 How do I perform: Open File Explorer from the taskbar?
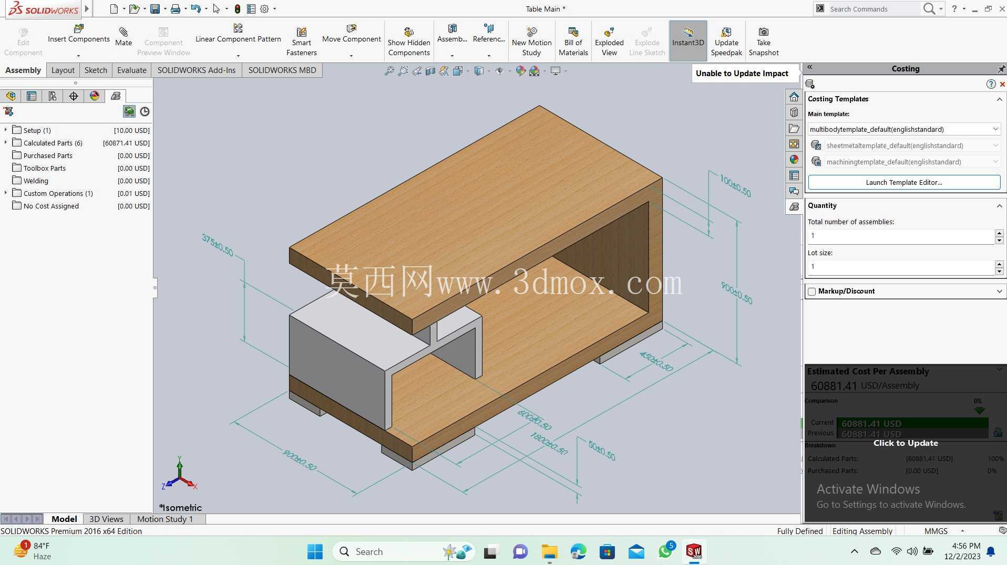pos(549,551)
